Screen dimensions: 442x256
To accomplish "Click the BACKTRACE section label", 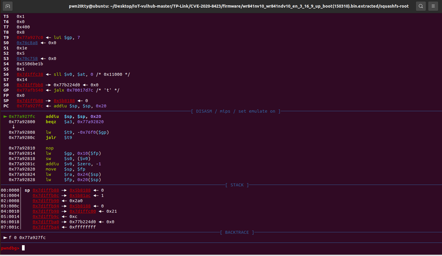I will coord(237,232).
